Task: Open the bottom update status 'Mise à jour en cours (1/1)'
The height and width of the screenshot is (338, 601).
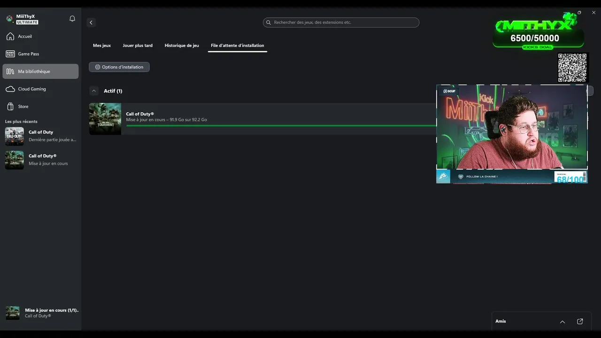Action: click(41, 313)
